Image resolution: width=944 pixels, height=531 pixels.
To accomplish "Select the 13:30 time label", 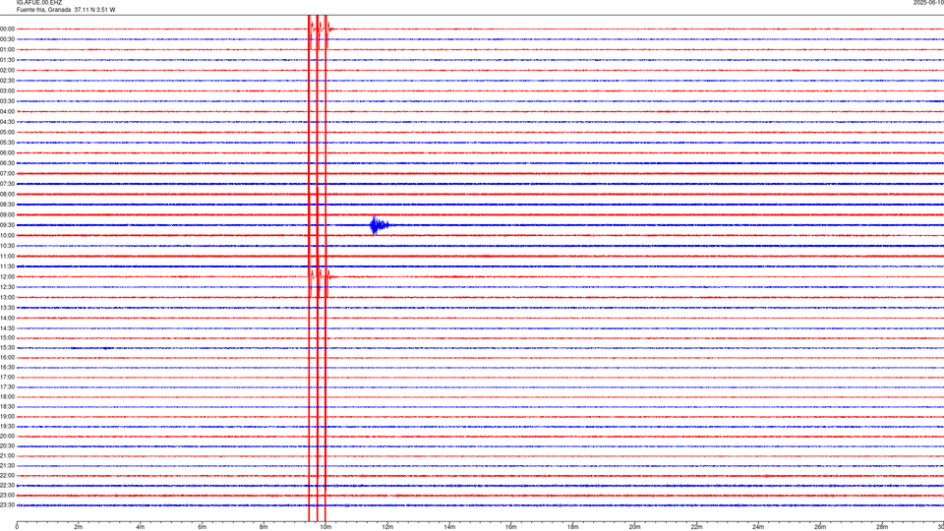I will [8, 308].
